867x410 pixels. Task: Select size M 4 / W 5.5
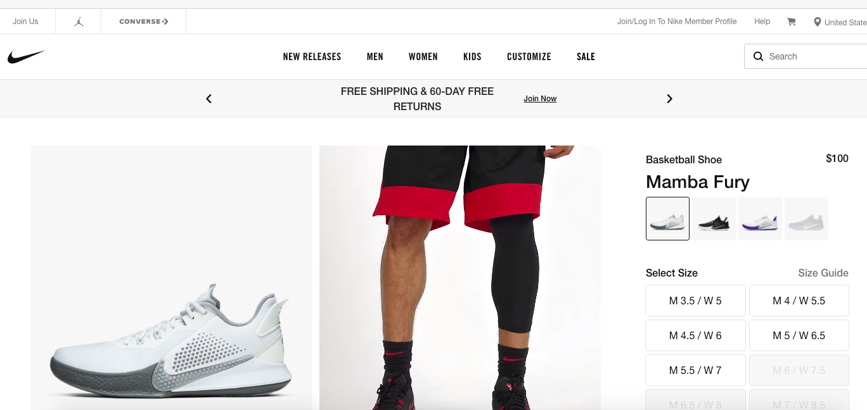pos(799,301)
